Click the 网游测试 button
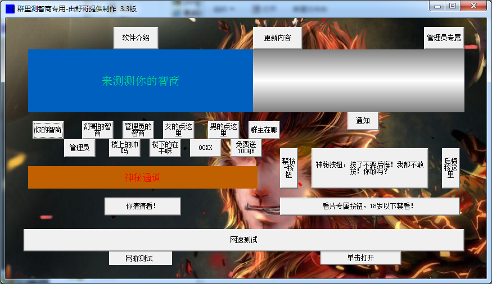Image resolution: width=492 pixels, height=284 pixels. click(x=140, y=258)
